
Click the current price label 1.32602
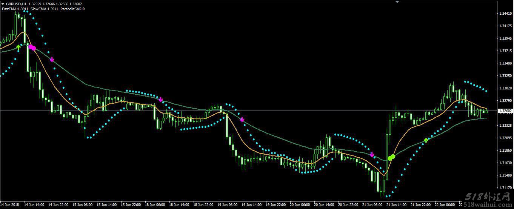click(x=505, y=111)
